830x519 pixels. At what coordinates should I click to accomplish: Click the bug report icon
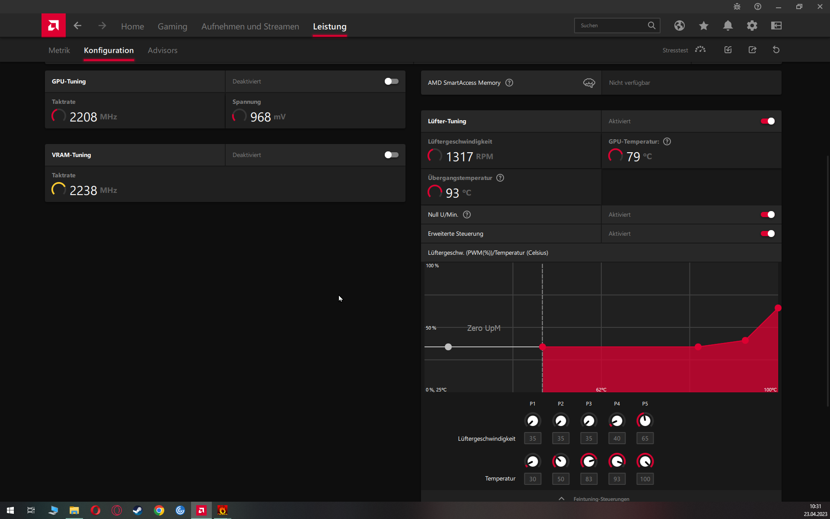click(737, 6)
